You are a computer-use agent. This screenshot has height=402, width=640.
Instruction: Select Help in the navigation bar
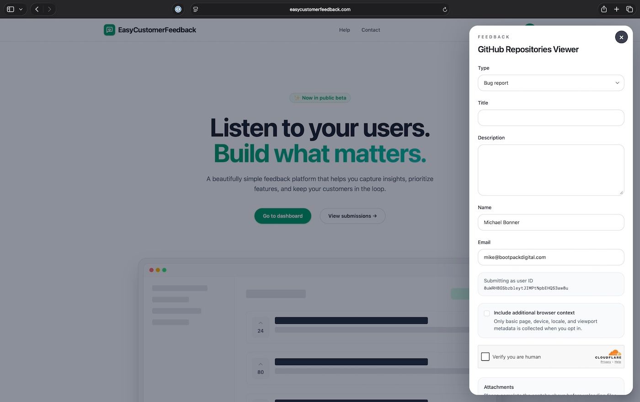coord(344,30)
